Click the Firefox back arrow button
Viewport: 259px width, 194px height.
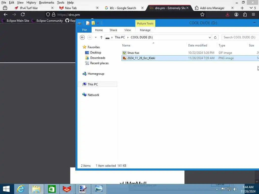tap(6, 14)
